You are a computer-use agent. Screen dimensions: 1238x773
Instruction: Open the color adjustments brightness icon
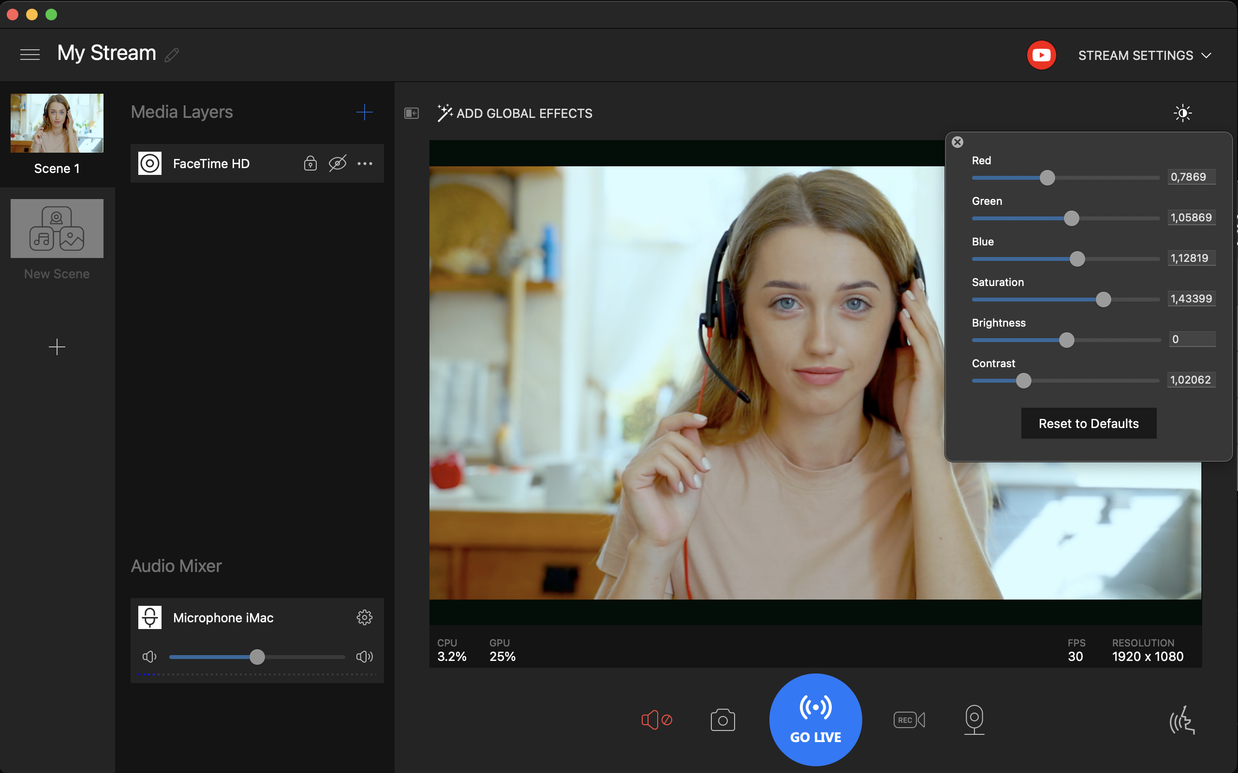coord(1182,113)
